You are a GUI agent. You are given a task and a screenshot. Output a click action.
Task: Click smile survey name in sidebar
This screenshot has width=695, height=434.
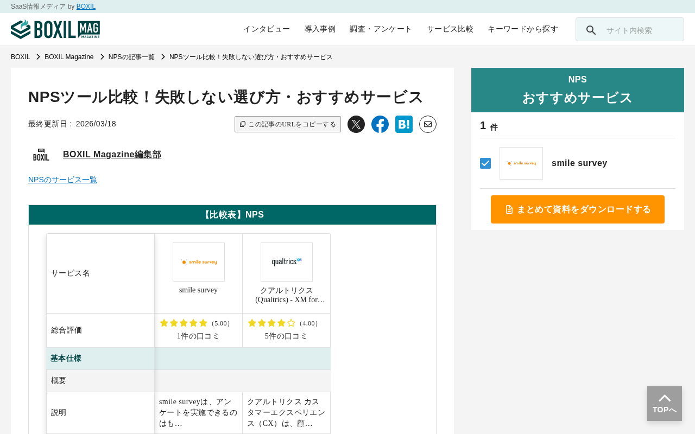point(579,163)
